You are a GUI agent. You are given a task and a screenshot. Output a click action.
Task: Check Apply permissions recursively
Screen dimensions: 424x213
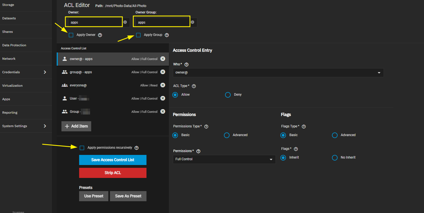click(x=82, y=148)
